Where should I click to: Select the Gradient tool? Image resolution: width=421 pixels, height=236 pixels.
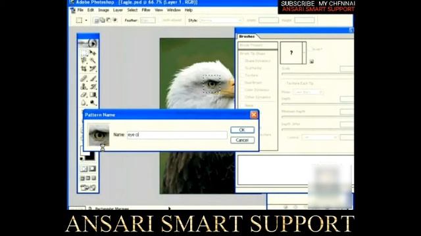coord(93,94)
